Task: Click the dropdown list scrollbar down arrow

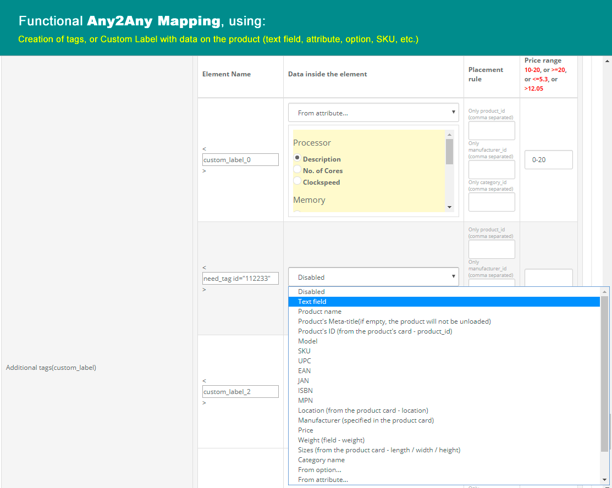Action: [605, 480]
